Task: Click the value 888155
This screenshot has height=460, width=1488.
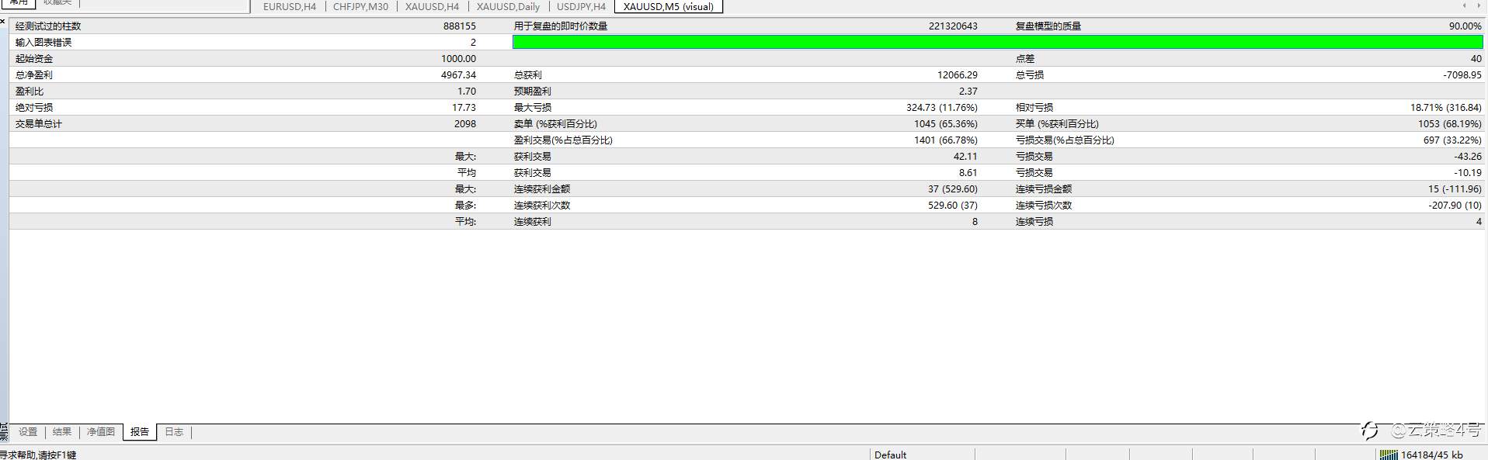Action: click(x=460, y=26)
